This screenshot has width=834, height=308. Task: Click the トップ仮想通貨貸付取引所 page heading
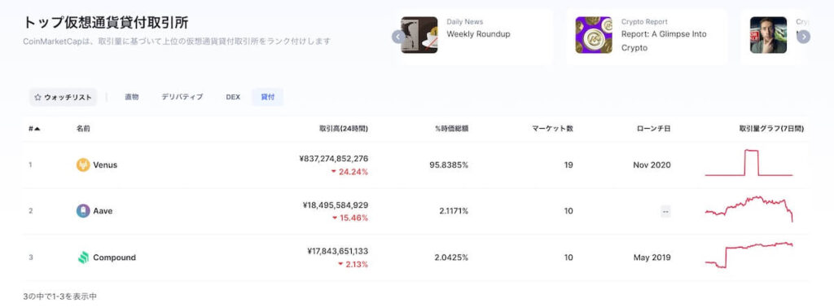click(x=105, y=22)
